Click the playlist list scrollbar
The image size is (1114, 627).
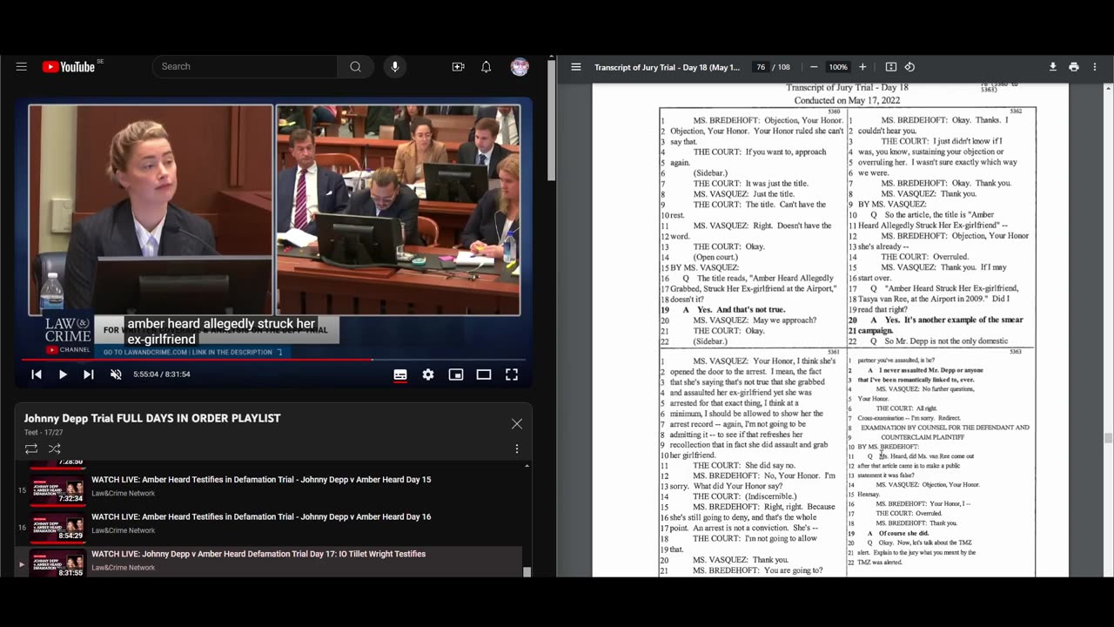click(x=527, y=571)
